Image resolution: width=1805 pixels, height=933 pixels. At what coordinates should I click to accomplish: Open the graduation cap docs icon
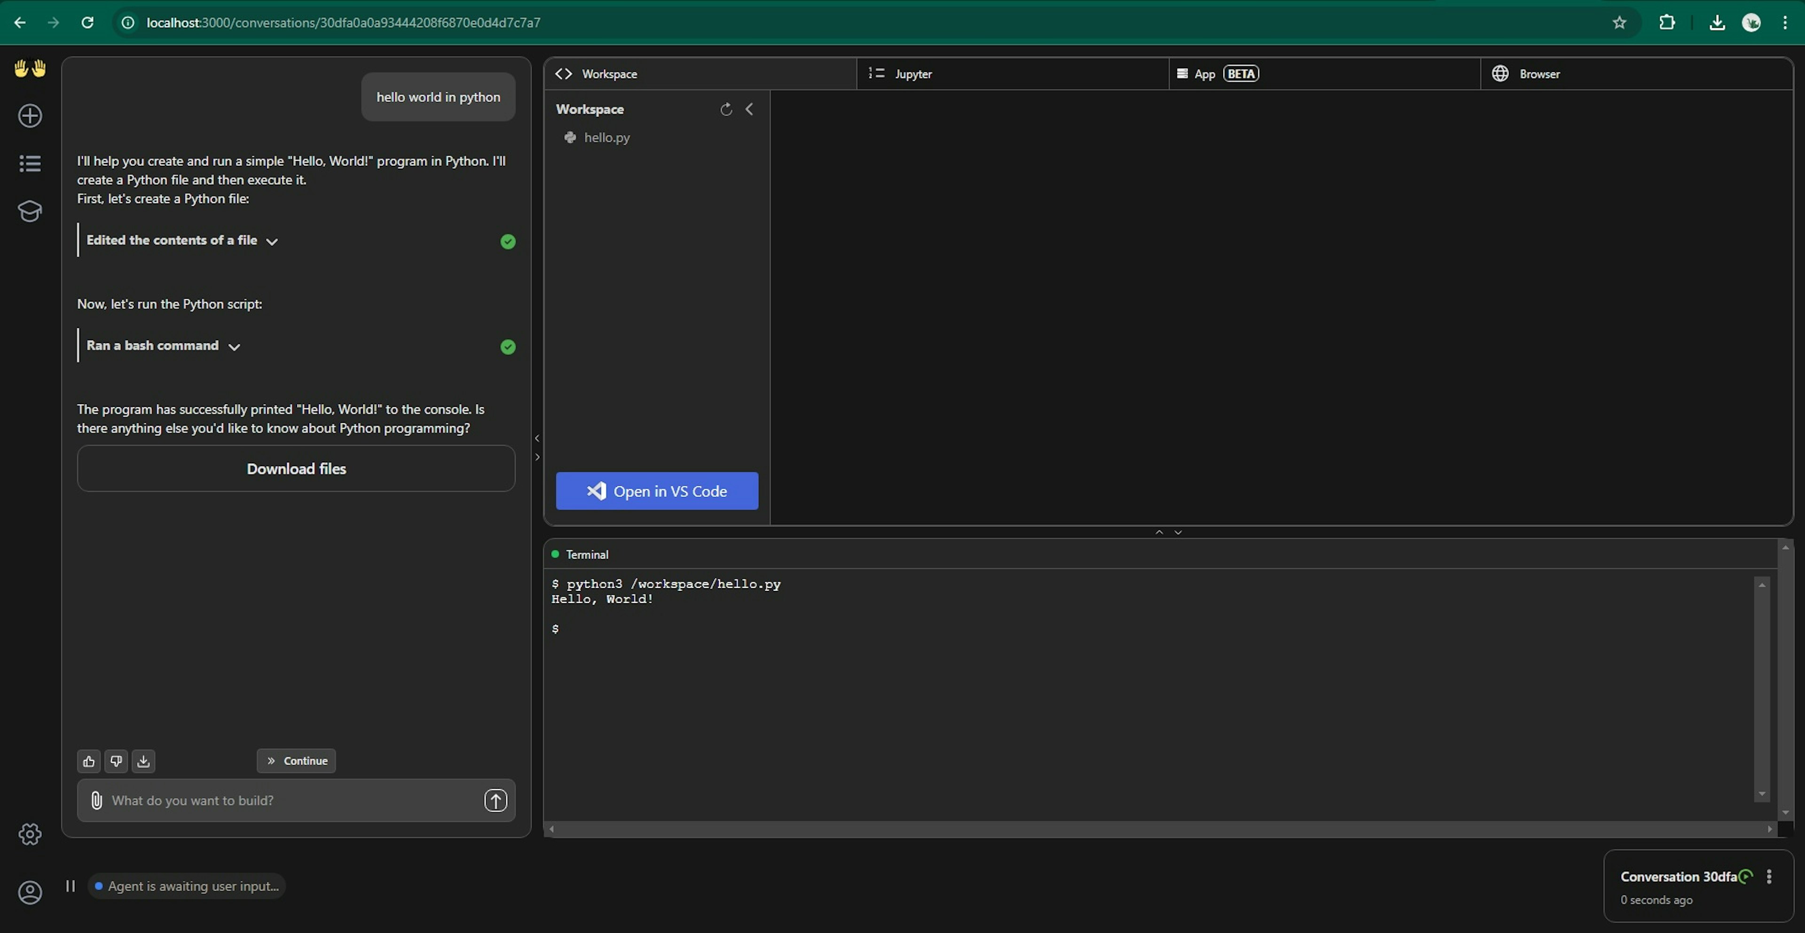(x=30, y=211)
